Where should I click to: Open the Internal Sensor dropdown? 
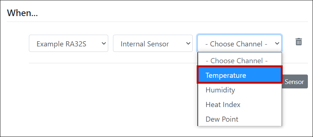click(153, 43)
